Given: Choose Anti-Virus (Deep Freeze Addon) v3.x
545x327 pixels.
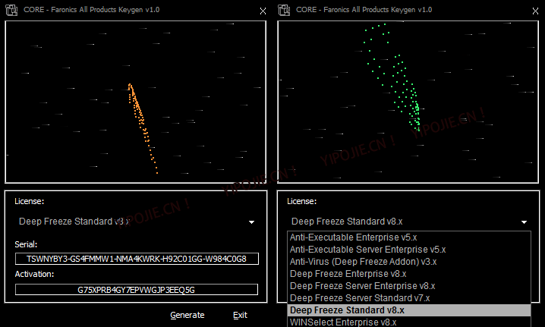Looking at the screenshot, I should 409,262.
